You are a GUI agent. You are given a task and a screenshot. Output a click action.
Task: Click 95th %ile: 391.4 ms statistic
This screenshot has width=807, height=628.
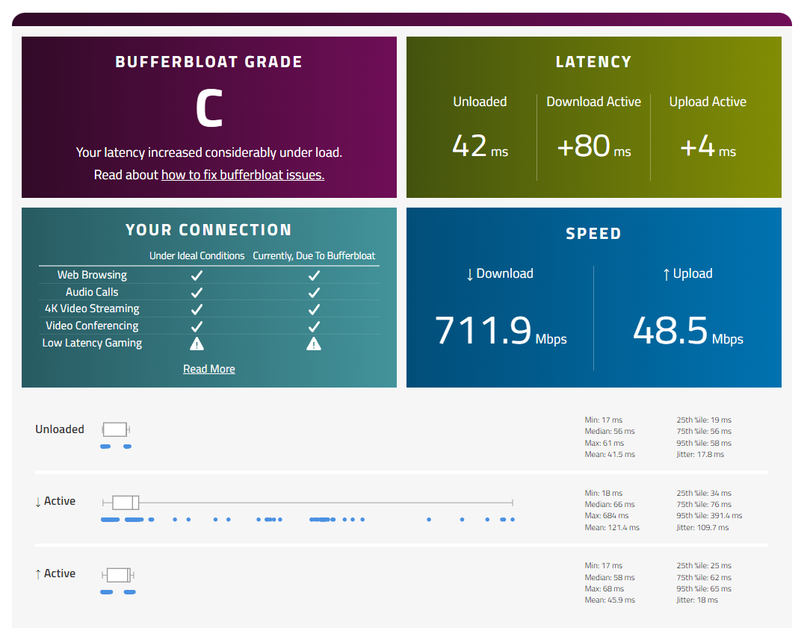coord(709,516)
